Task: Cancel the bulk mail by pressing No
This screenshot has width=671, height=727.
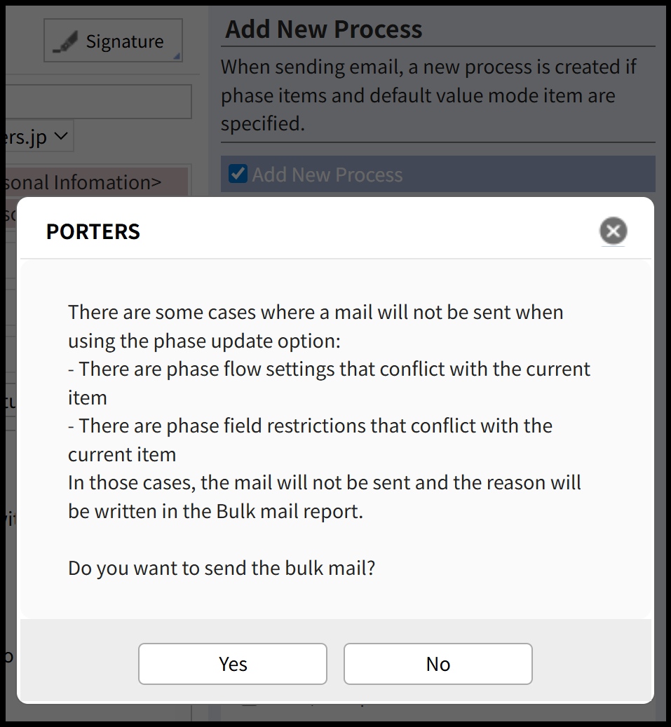Action: click(x=438, y=663)
